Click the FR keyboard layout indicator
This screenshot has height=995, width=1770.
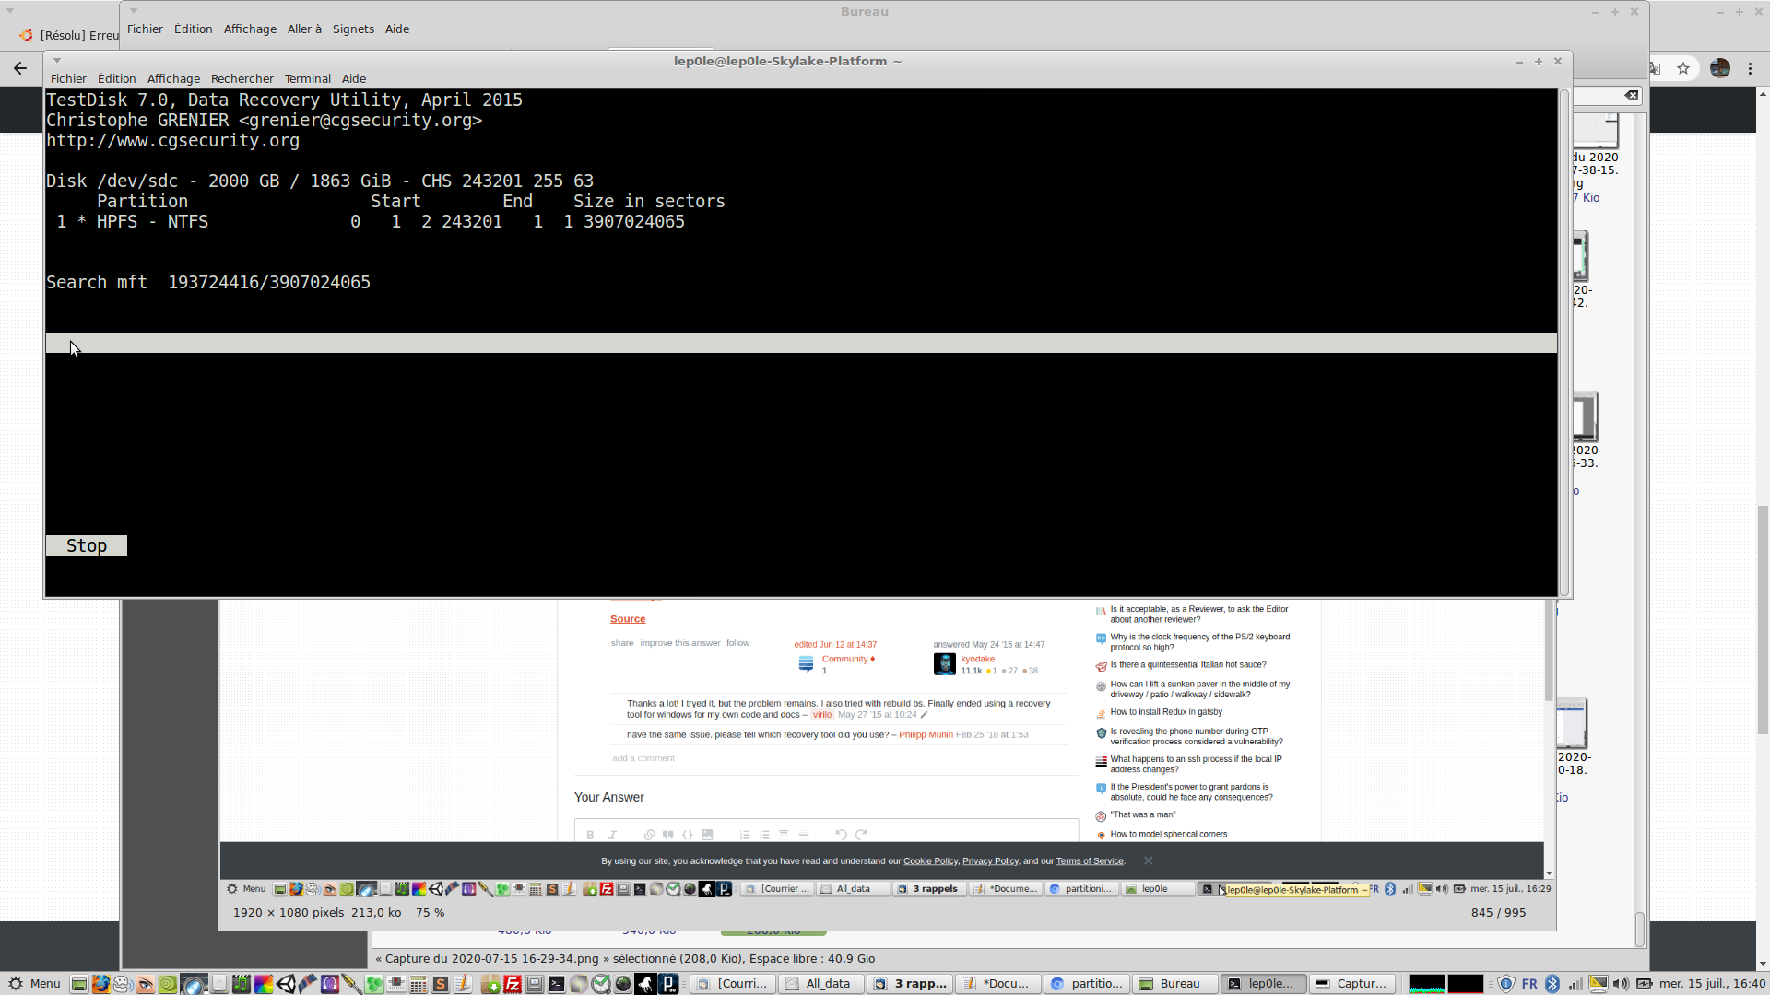coord(1529,984)
